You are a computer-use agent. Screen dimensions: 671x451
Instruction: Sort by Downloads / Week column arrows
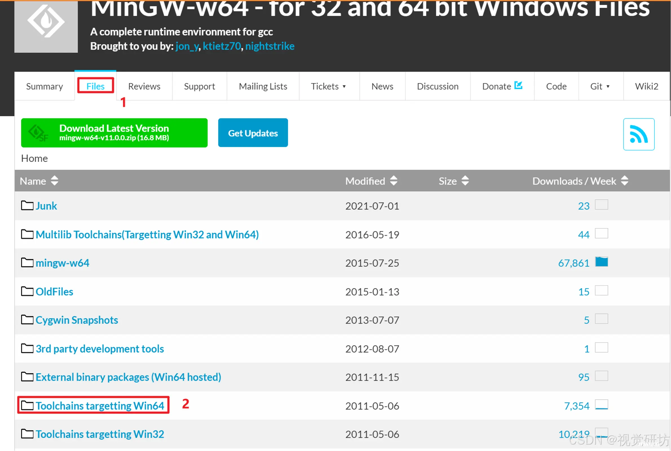[625, 181]
